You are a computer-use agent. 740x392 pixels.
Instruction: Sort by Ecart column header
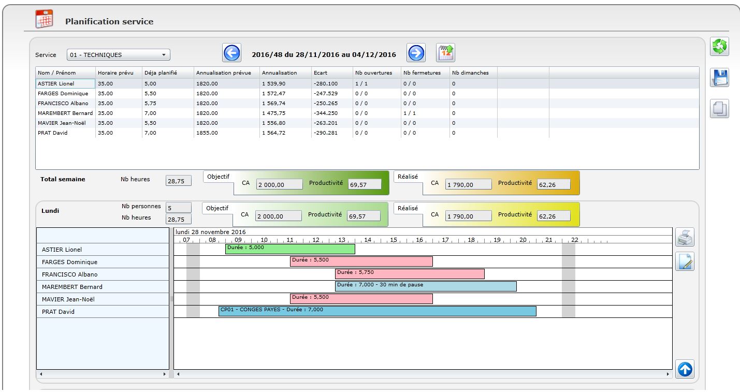(331, 72)
